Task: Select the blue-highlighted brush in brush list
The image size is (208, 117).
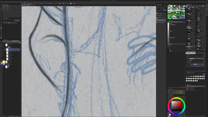Action: [x=190, y=46]
